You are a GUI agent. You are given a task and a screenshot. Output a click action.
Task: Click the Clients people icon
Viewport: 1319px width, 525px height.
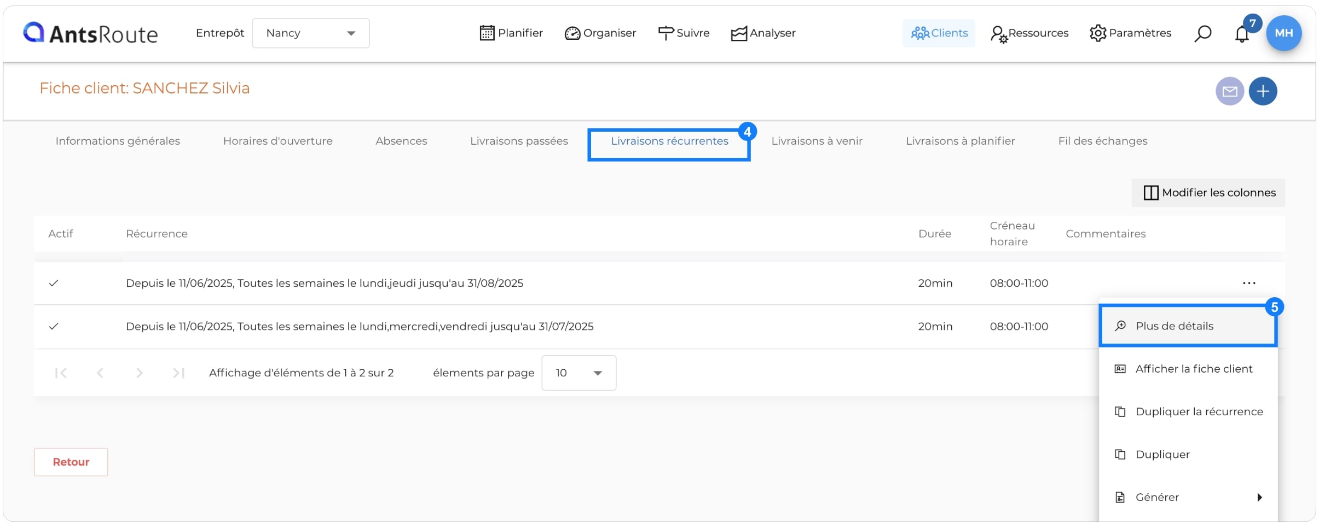920,33
